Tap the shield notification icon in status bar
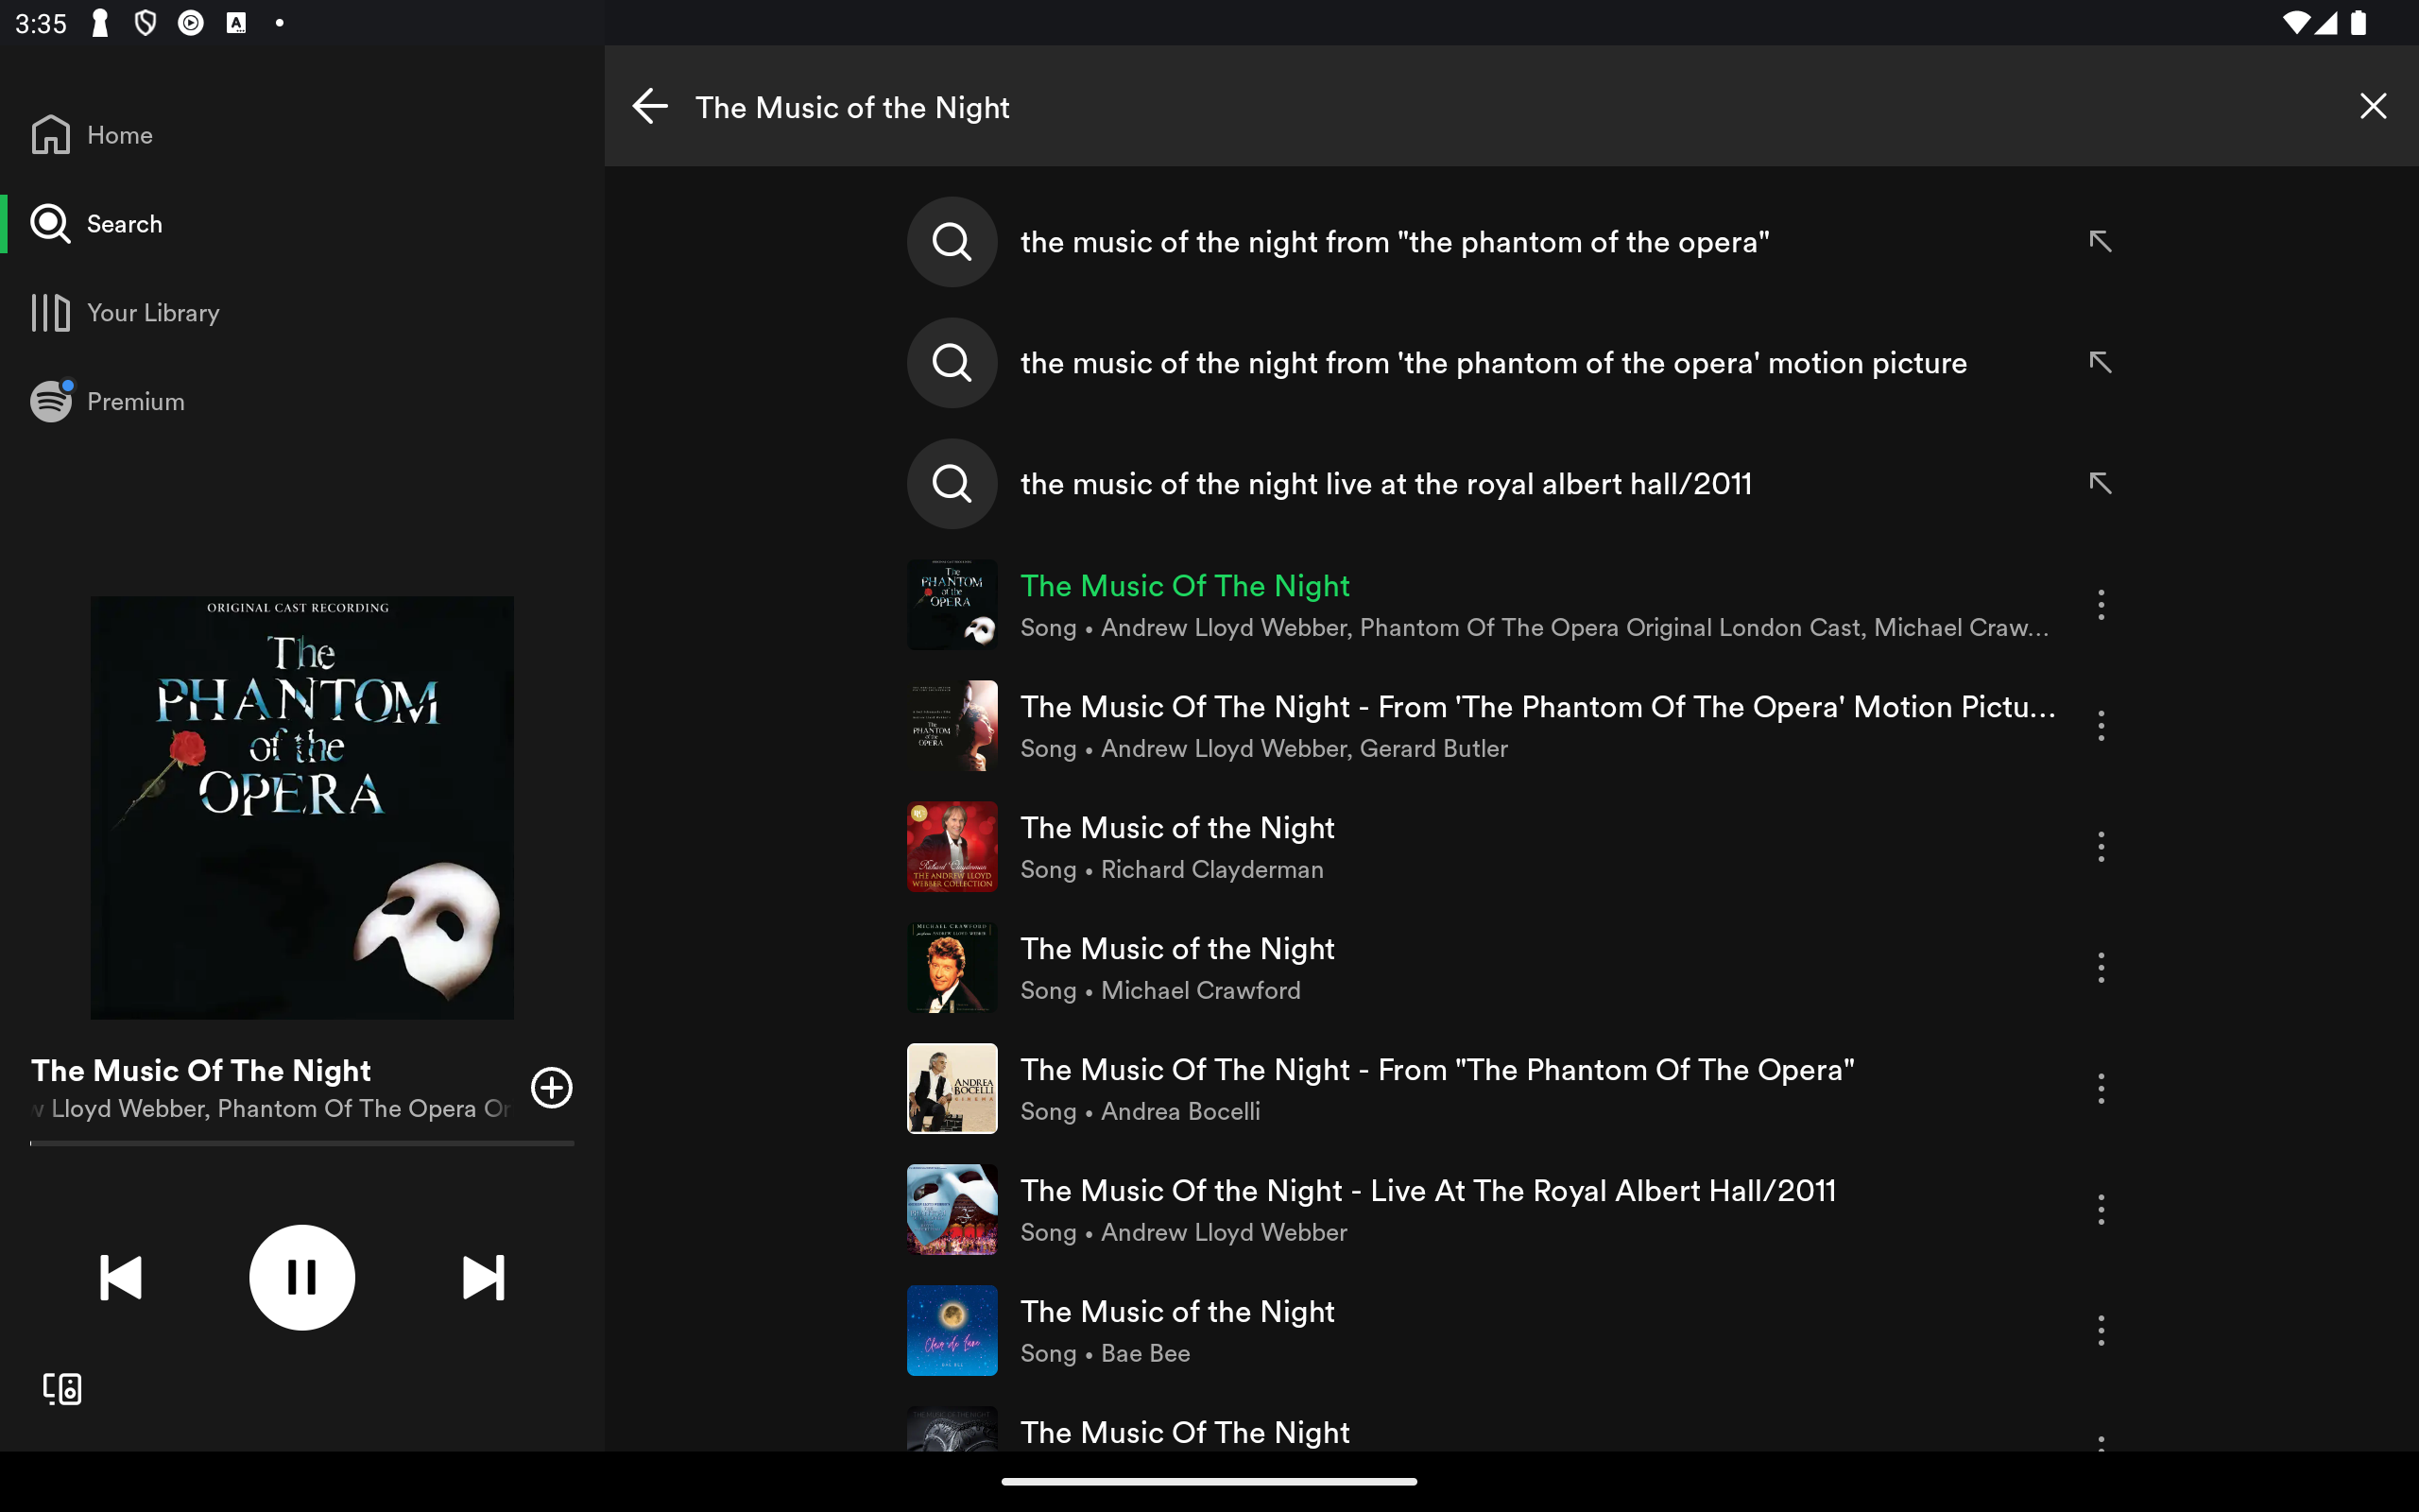Image resolution: width=2419 pixels, height=1512 pixels. [x=145, y=23]
